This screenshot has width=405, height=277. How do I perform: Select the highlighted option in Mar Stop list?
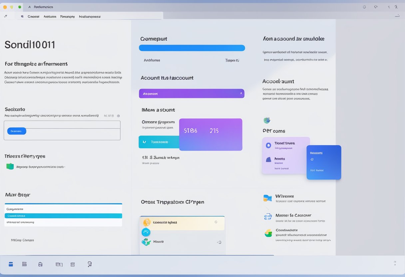click(x=63, y=216)
